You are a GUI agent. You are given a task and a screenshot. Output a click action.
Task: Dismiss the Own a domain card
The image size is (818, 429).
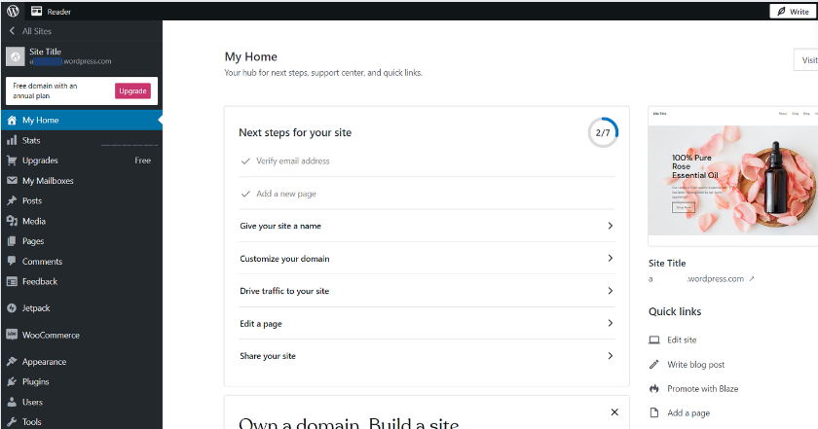(613, 412)
